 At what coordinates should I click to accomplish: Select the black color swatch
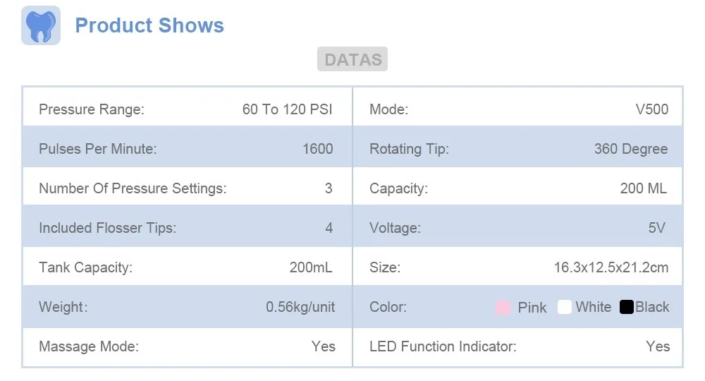(x=626, y=307)
